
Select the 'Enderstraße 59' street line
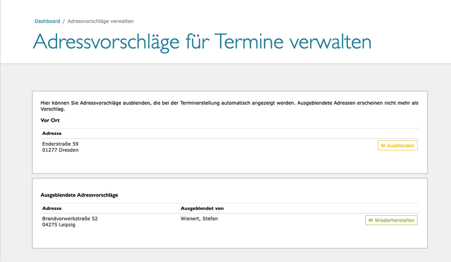(60, 144)
